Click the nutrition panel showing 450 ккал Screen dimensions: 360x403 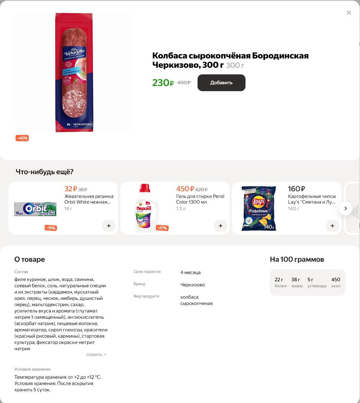click(308, 282)
